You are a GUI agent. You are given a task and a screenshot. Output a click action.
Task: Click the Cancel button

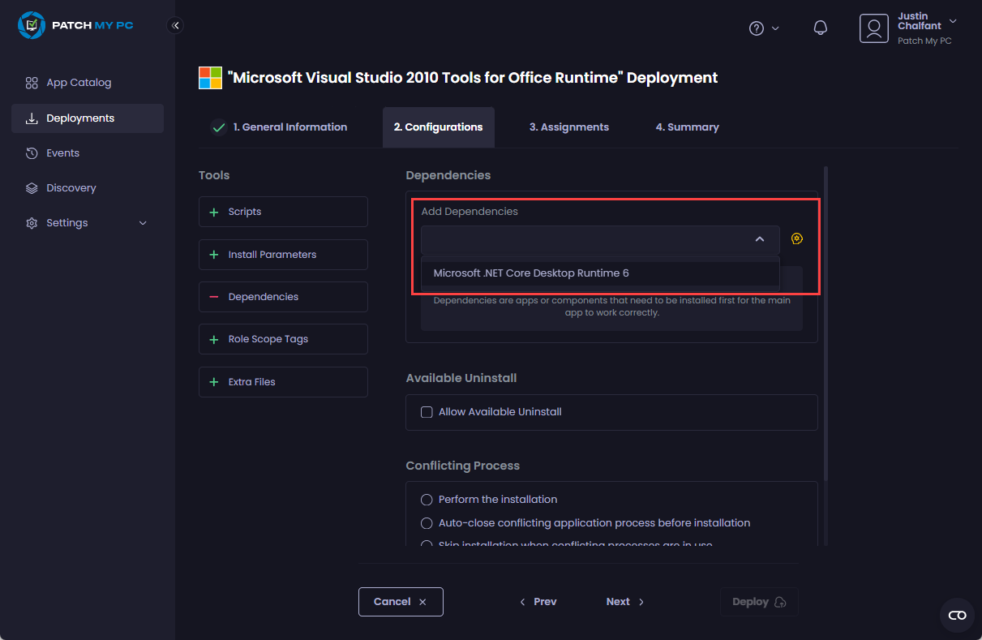401,602
